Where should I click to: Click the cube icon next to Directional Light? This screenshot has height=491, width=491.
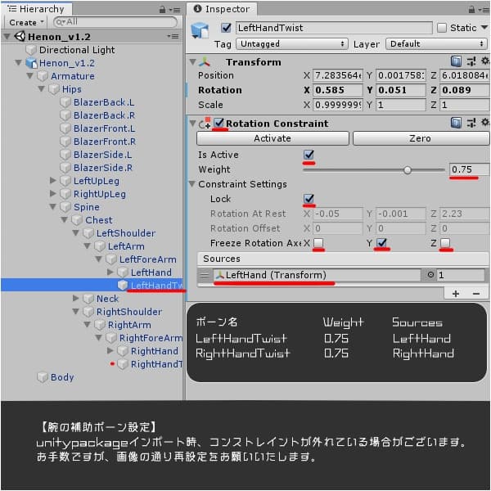tap(31, 50)
